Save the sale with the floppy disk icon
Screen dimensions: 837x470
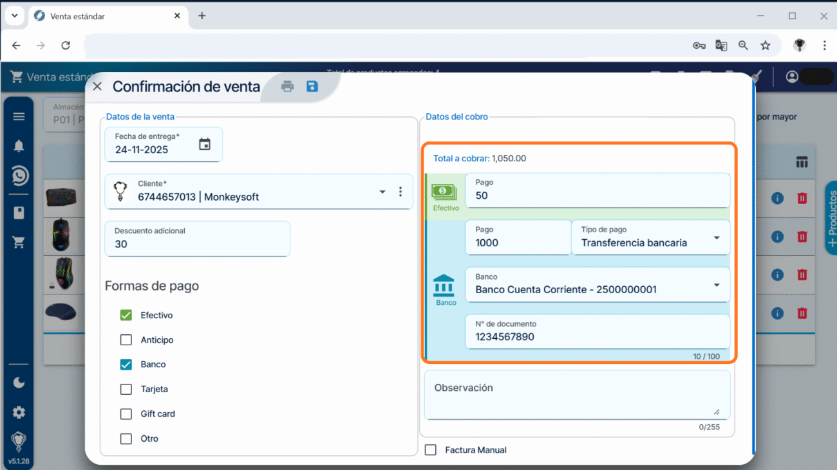click(312, 87)
